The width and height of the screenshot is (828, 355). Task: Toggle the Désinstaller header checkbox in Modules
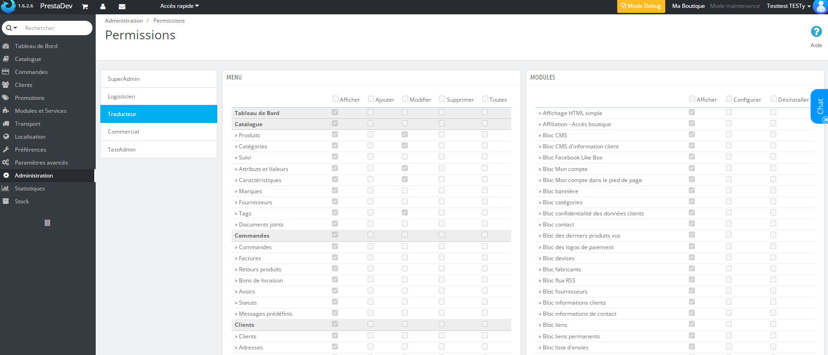point(773,99)
